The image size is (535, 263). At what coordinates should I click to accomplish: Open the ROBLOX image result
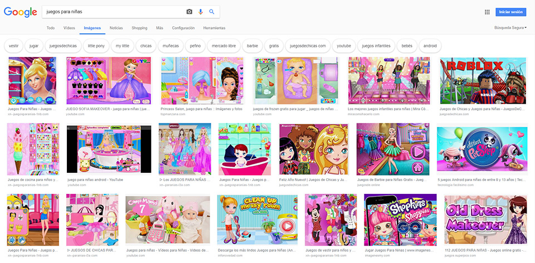point(483,81)
